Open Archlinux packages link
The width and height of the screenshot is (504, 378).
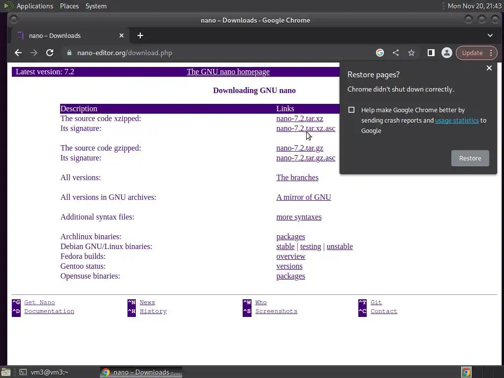[290, 237]
